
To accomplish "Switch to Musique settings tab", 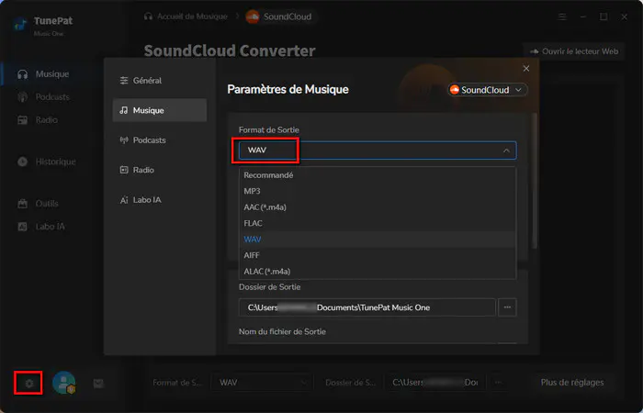I will pyautogui.click(x=160, y=110).
